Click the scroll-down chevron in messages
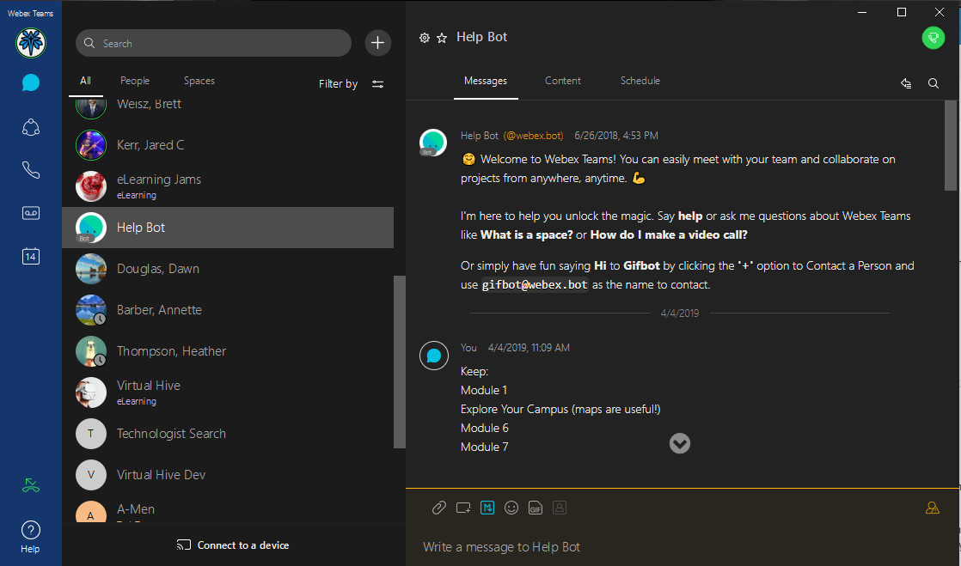 pos(680,443)
